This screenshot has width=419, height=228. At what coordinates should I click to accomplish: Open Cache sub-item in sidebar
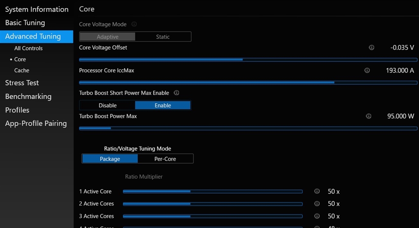(22, 70)
